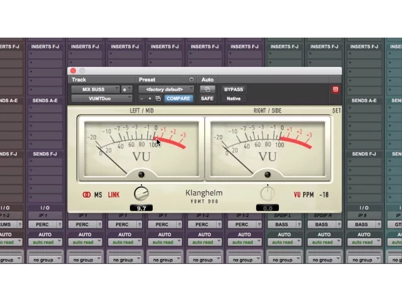The image size is (402, 301).
Task: Click the -18 reference level value
Action: pos(324,195)
